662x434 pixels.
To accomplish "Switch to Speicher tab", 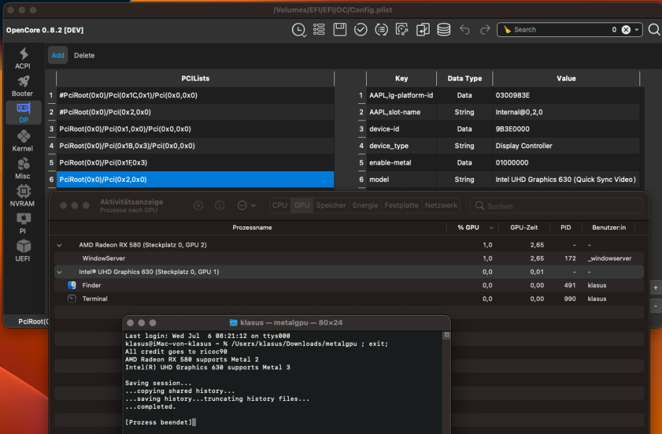I will (331, 205).
